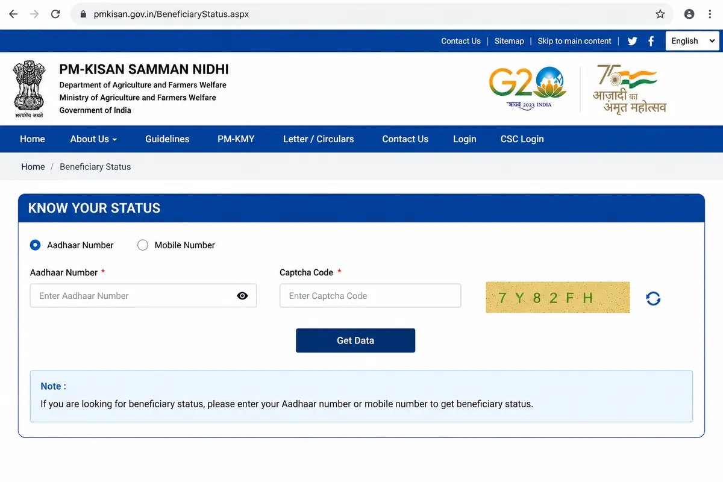Focus the Enter Captcha Code field
The width and height of the screenshot is (723, 482).
click(x=371, y=296)
